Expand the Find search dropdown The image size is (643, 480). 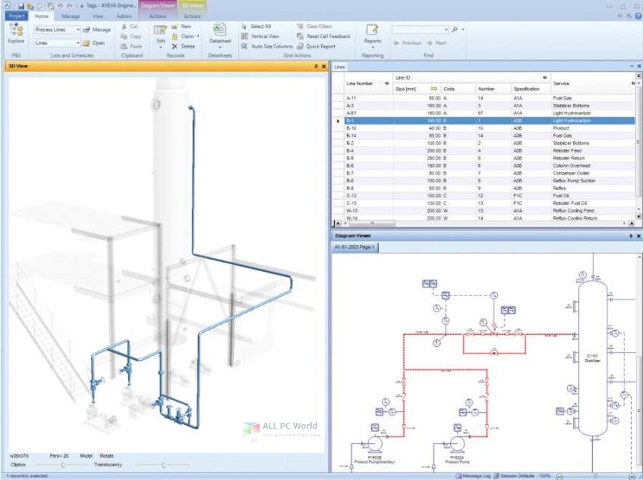446,29
